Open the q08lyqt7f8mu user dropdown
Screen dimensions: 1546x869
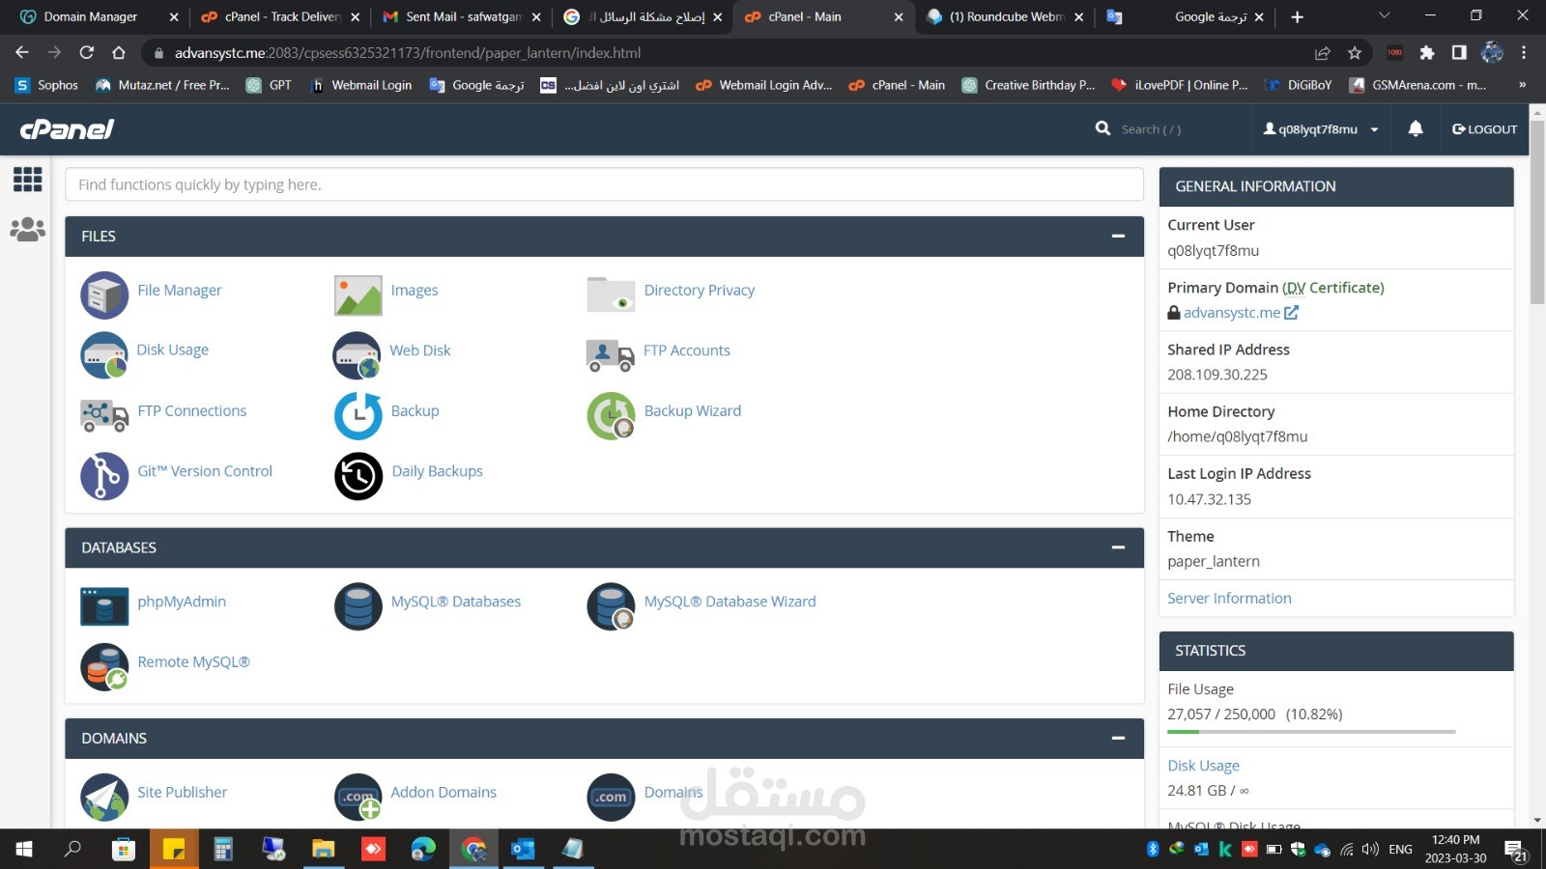[1321, 129]
